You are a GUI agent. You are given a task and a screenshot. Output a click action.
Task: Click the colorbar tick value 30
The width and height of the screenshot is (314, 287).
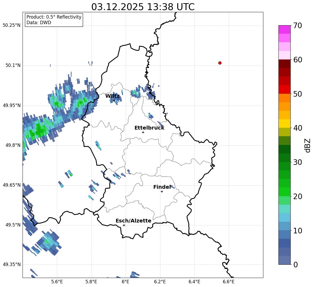tap(298, 162)
